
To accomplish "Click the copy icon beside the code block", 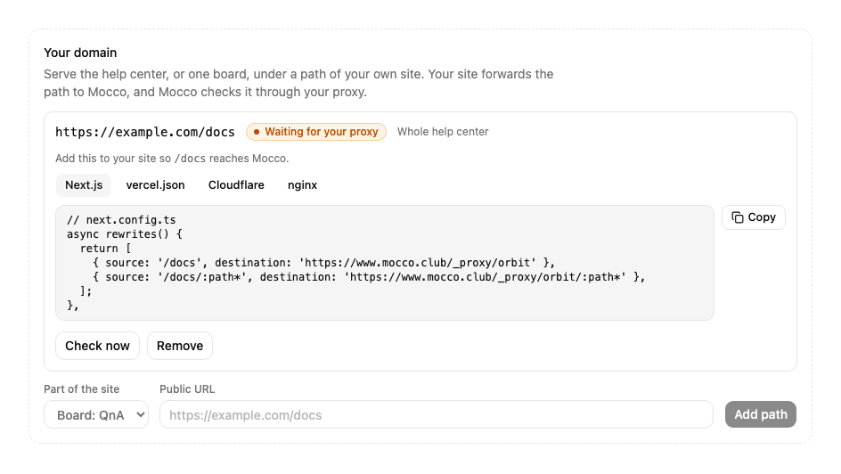I will pyautogui.click(x=738, y=217).
